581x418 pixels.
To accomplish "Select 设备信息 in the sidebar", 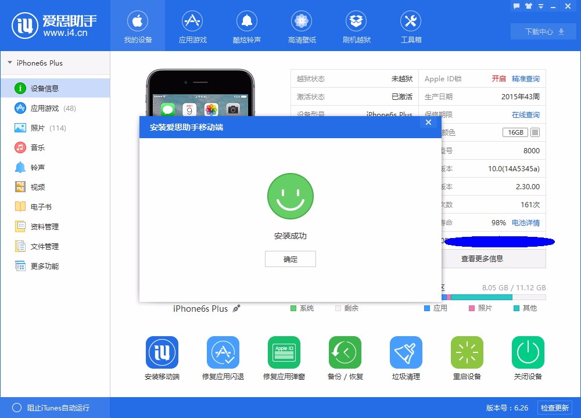I will pyautogui.click(x=55, y=88).
